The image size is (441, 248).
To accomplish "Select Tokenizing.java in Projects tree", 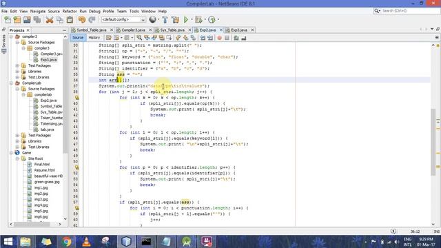I will pyautogui.click(x=51, y=124).
